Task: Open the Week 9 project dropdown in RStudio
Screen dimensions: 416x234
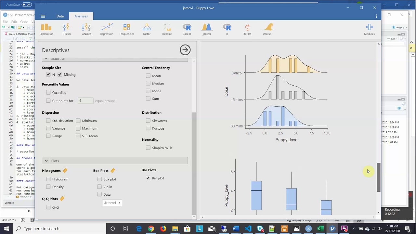Action: click(x=399, y=27)
